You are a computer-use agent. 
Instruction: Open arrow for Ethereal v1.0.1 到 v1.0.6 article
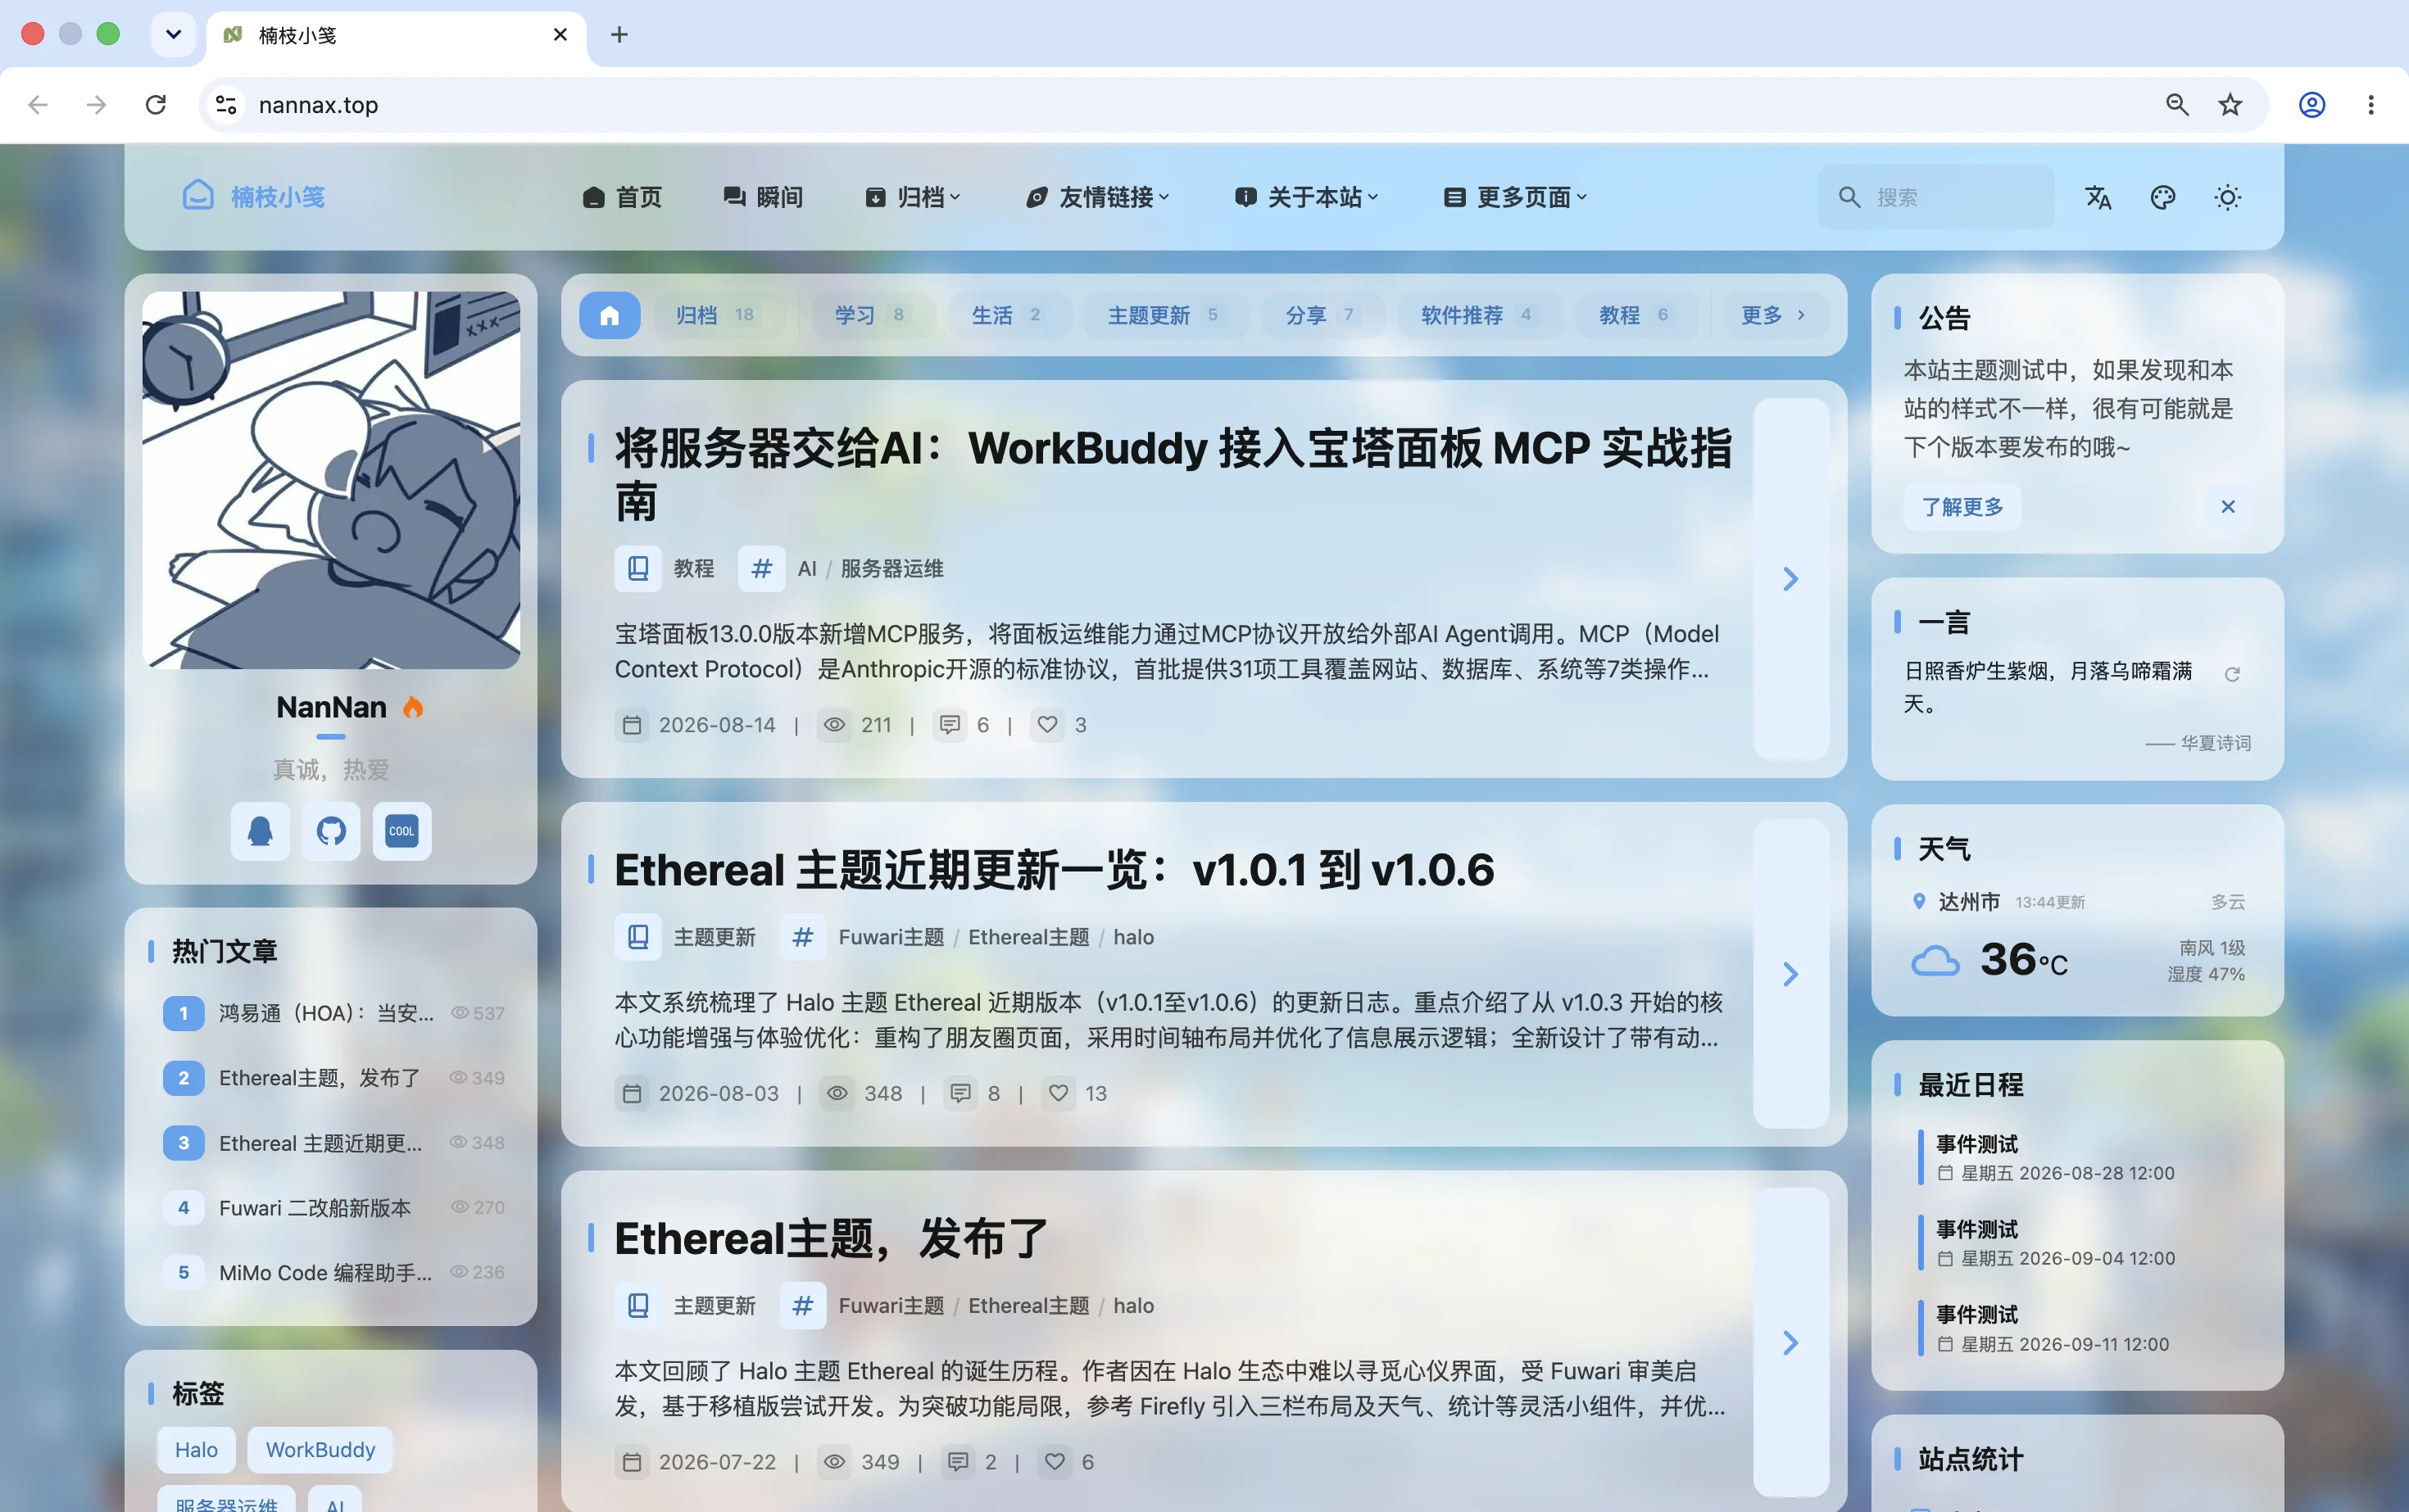coord(1790,974)
